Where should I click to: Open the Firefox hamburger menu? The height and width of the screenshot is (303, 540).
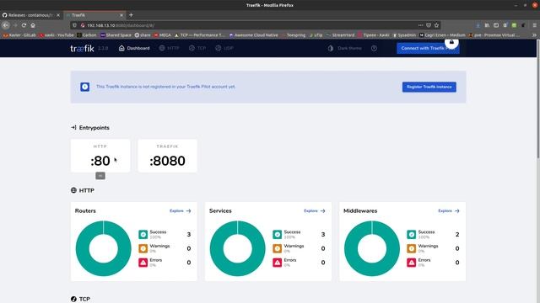click(x=534, y=25)
